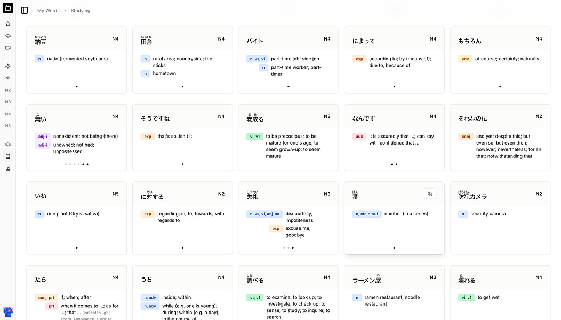The width and height of the screenshot is (561, 320).
Task: Click 'security camera' definition
Action: (488, 214)
